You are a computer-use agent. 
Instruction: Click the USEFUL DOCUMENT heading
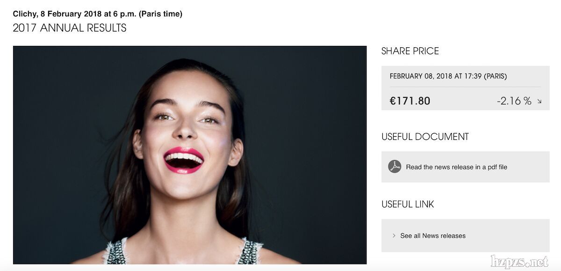425,137
